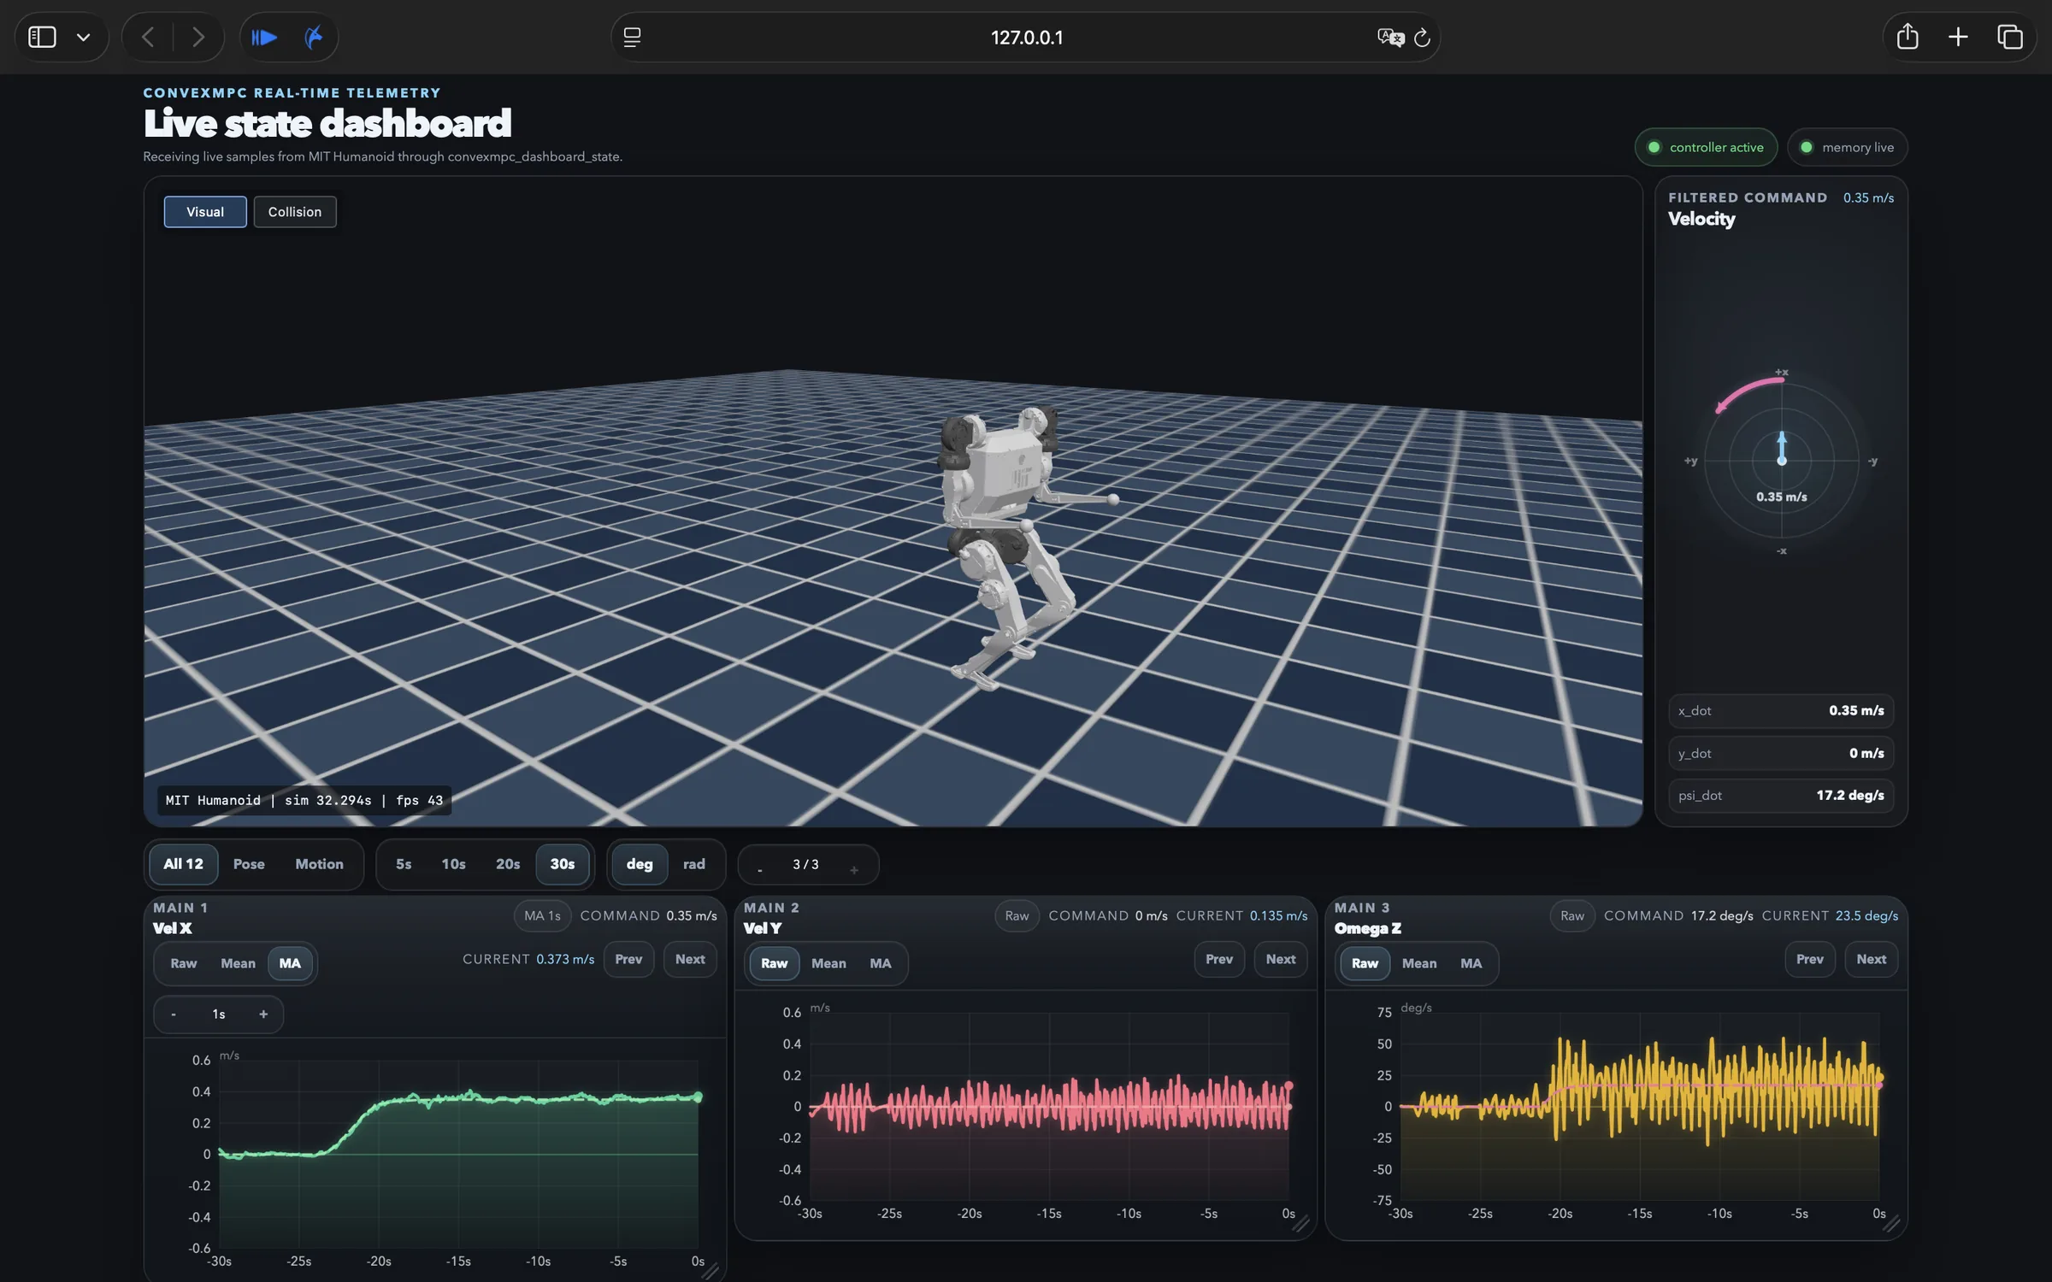
Task: Select Mean mode in Omega Z panel
Action: point(1419,963)
